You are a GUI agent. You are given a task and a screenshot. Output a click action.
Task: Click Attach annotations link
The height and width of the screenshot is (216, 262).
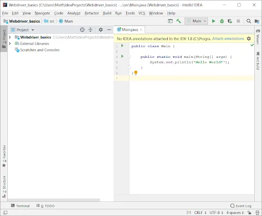point(228,39)
